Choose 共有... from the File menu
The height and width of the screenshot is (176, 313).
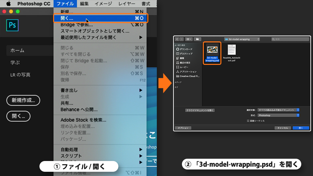point(100,103)
